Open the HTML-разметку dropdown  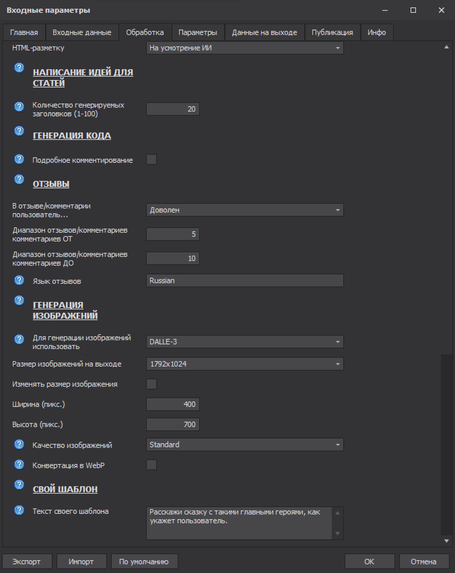pos(245,48)
